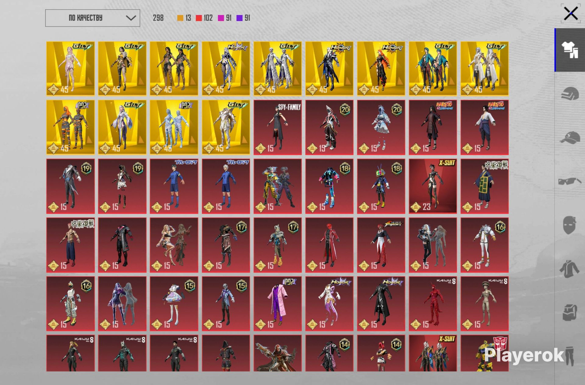Choose the red-headed red coat outfit
The height and width of the screenshot is (385, 585).
pyautogui.click(x=329, y=245)
